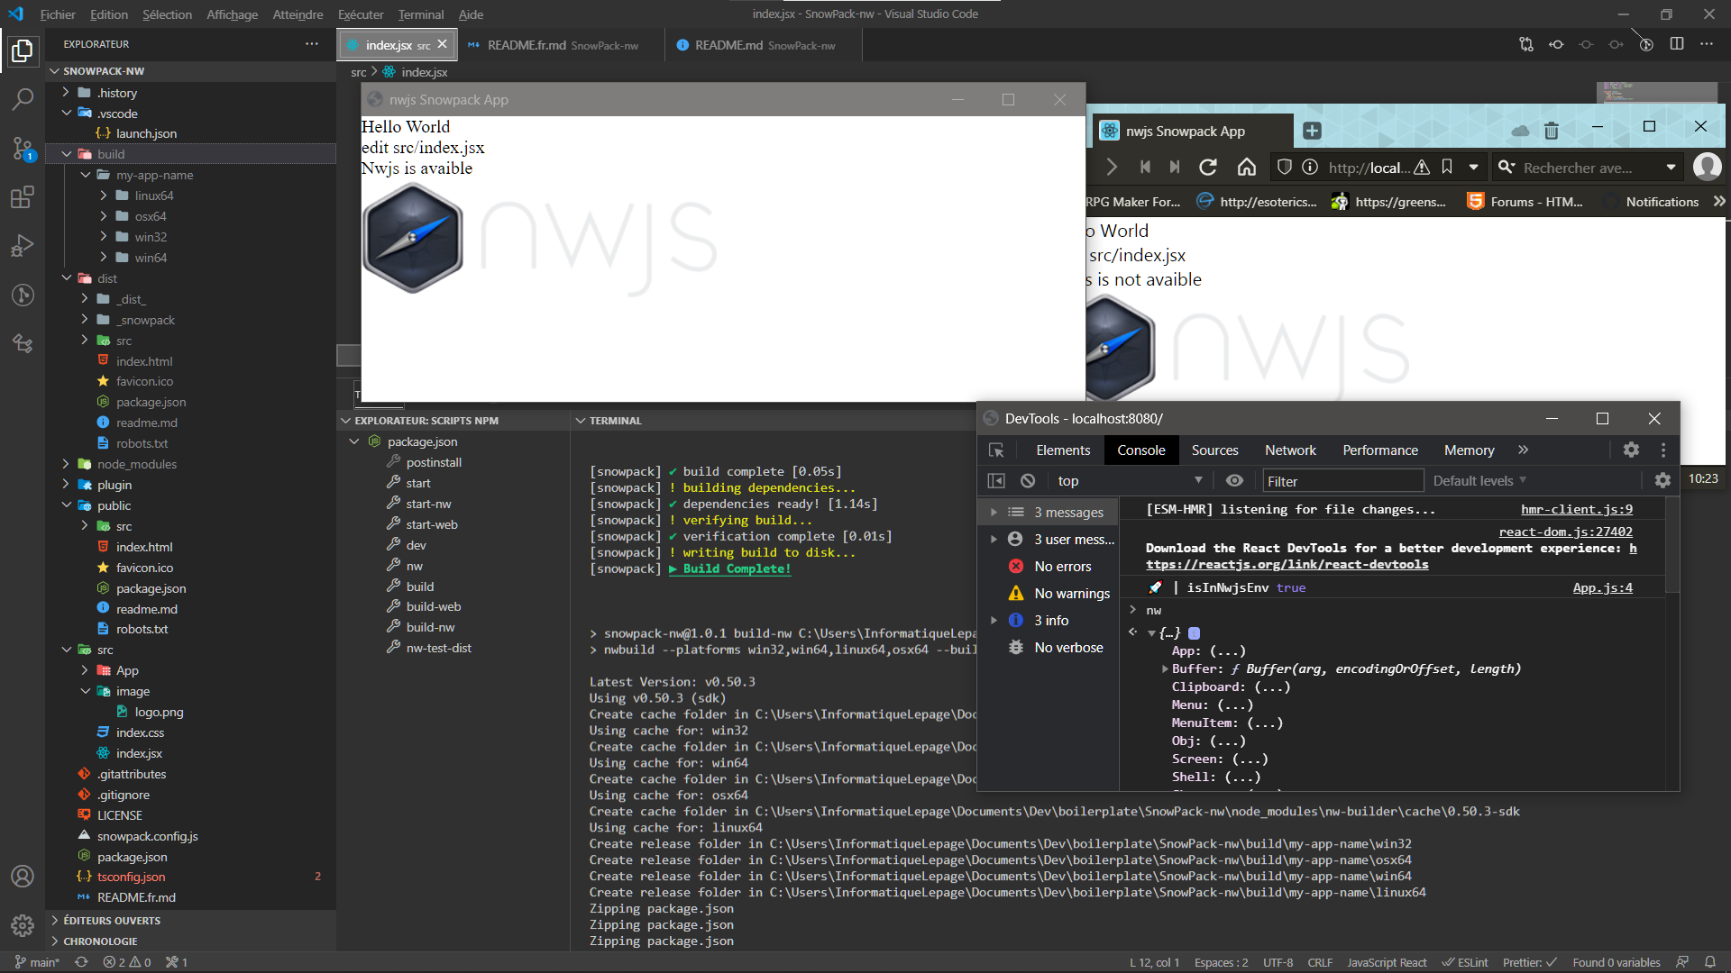Run the build-web npm script
Image resolution: width=1731 pixels, height=973 pixels.
(x=433, y=607)
